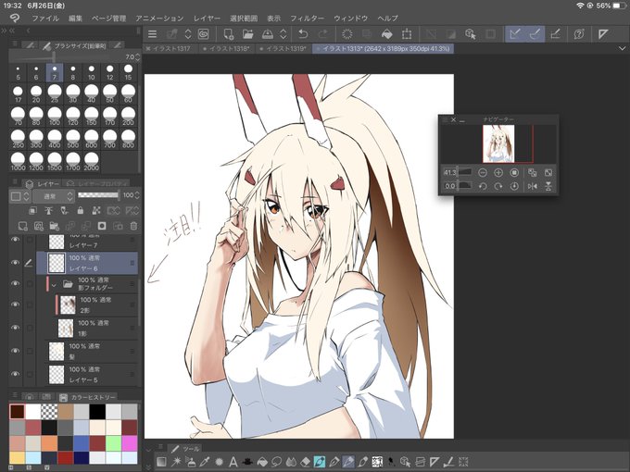
Task: Click the open file folder icon in the command bar
Action: 248,34
